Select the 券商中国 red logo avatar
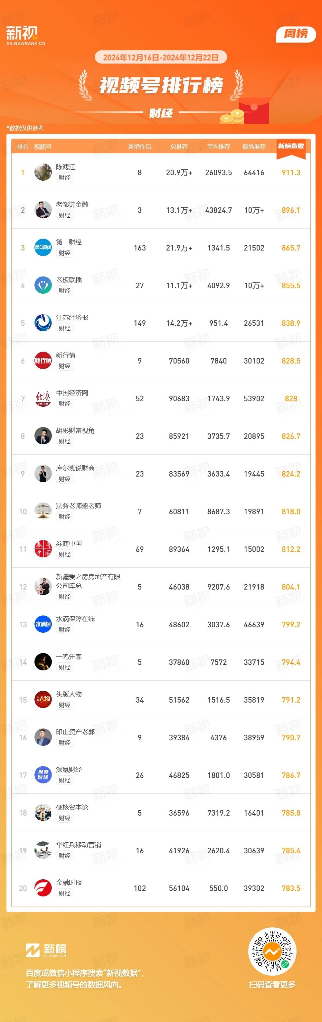This screenshot has height=1022, width=322. point(43,549)
